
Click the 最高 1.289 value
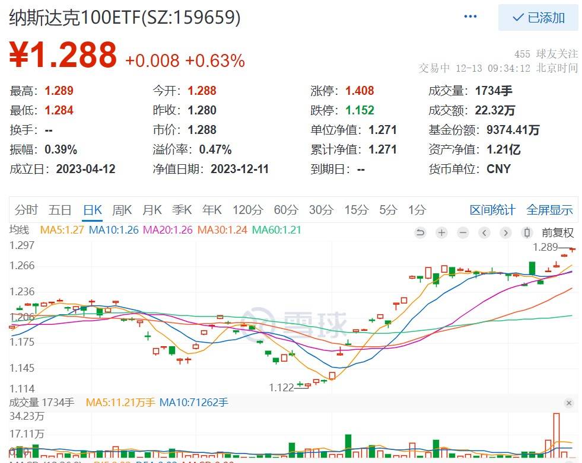point(59,91)
